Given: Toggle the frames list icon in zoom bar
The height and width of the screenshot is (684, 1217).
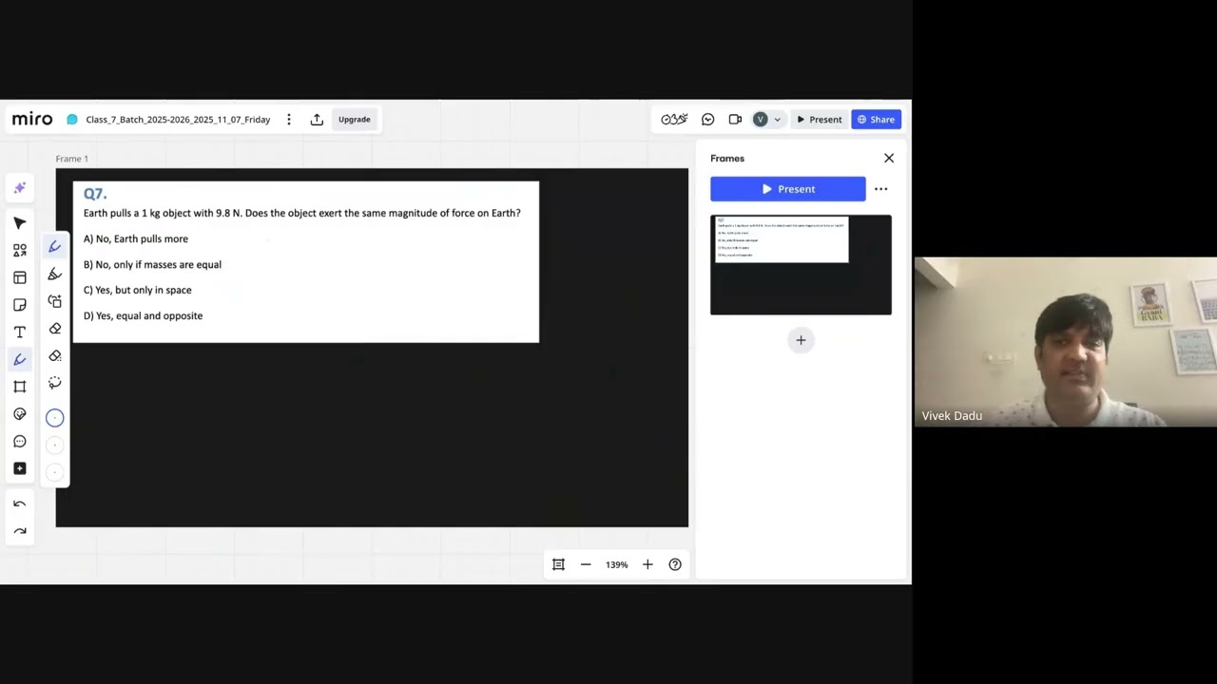Looking at the screenshot, I should click(559, 565).
